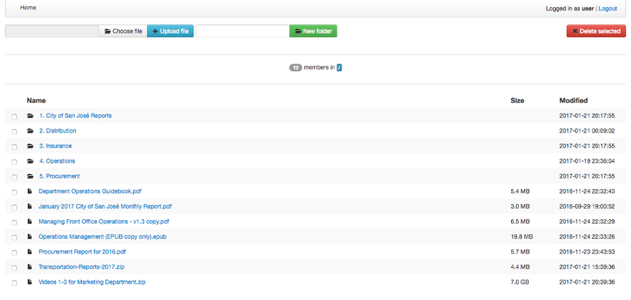Focus the new folder name input

(x=243, y=32)
